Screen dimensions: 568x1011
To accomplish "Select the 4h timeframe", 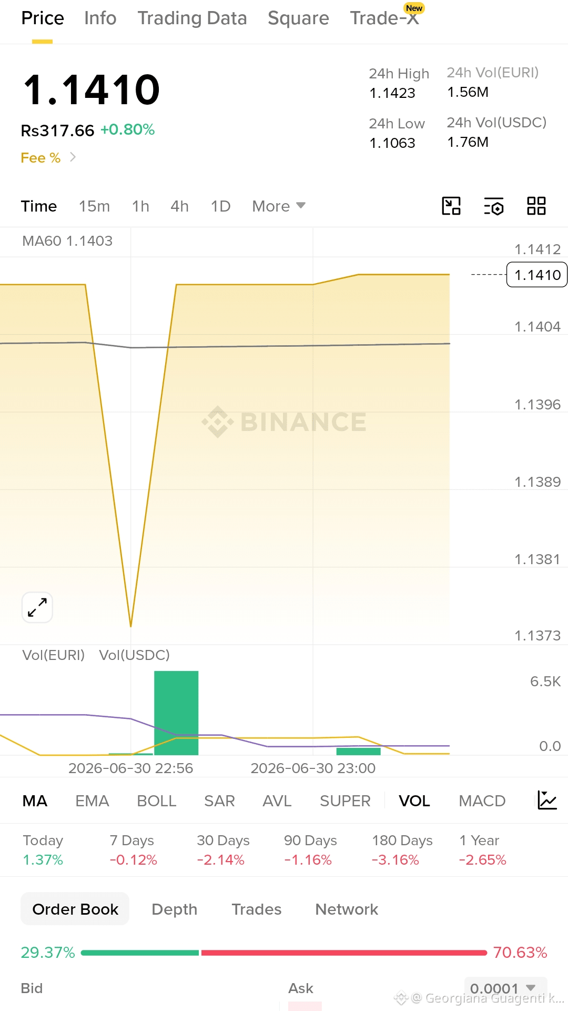I will 179,206.
